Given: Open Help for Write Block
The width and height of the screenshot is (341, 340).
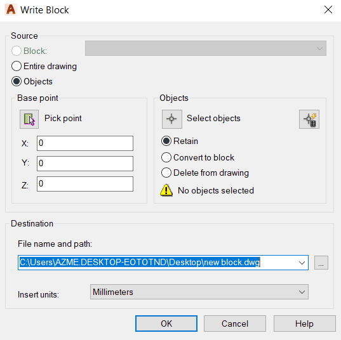Looking at the screenshot, I should 304,324.
